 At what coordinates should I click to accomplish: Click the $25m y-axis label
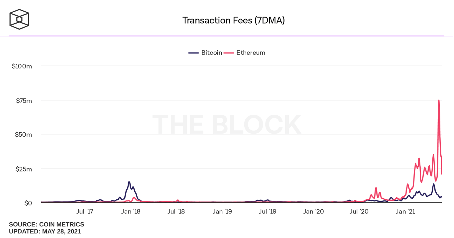click(x=24, y=169)
